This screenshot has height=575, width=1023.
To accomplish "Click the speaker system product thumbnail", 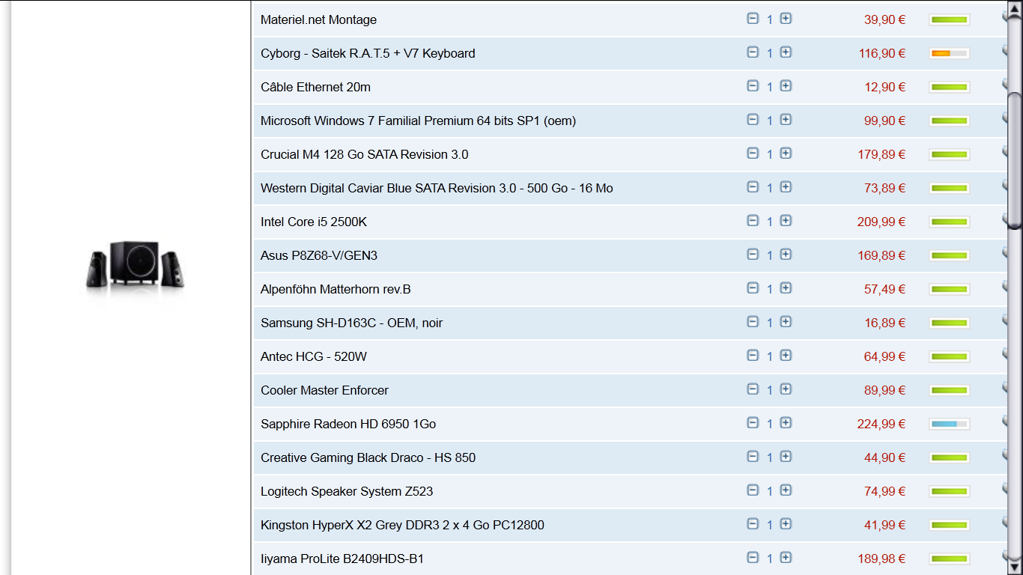I will (x=135, y=266).
